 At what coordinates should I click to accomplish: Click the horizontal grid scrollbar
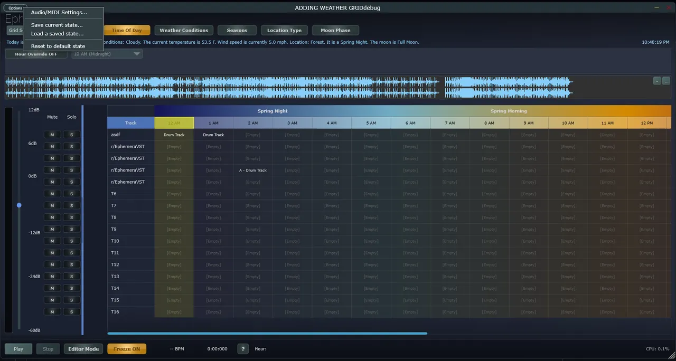(x=267, y=333)
